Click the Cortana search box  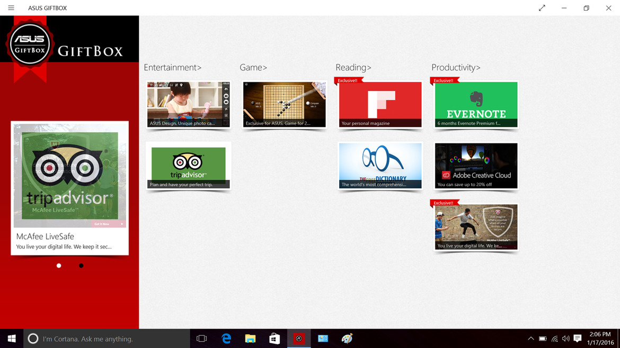(x=107, y=338)
